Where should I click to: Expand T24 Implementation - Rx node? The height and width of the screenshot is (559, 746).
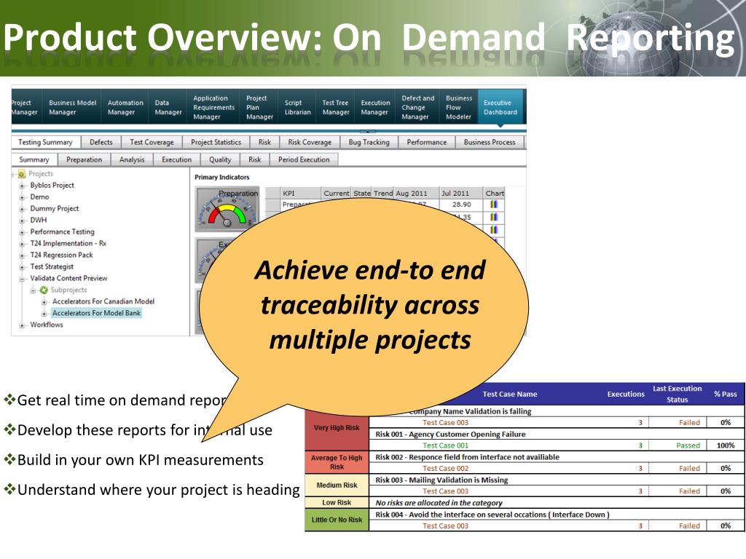22,244
